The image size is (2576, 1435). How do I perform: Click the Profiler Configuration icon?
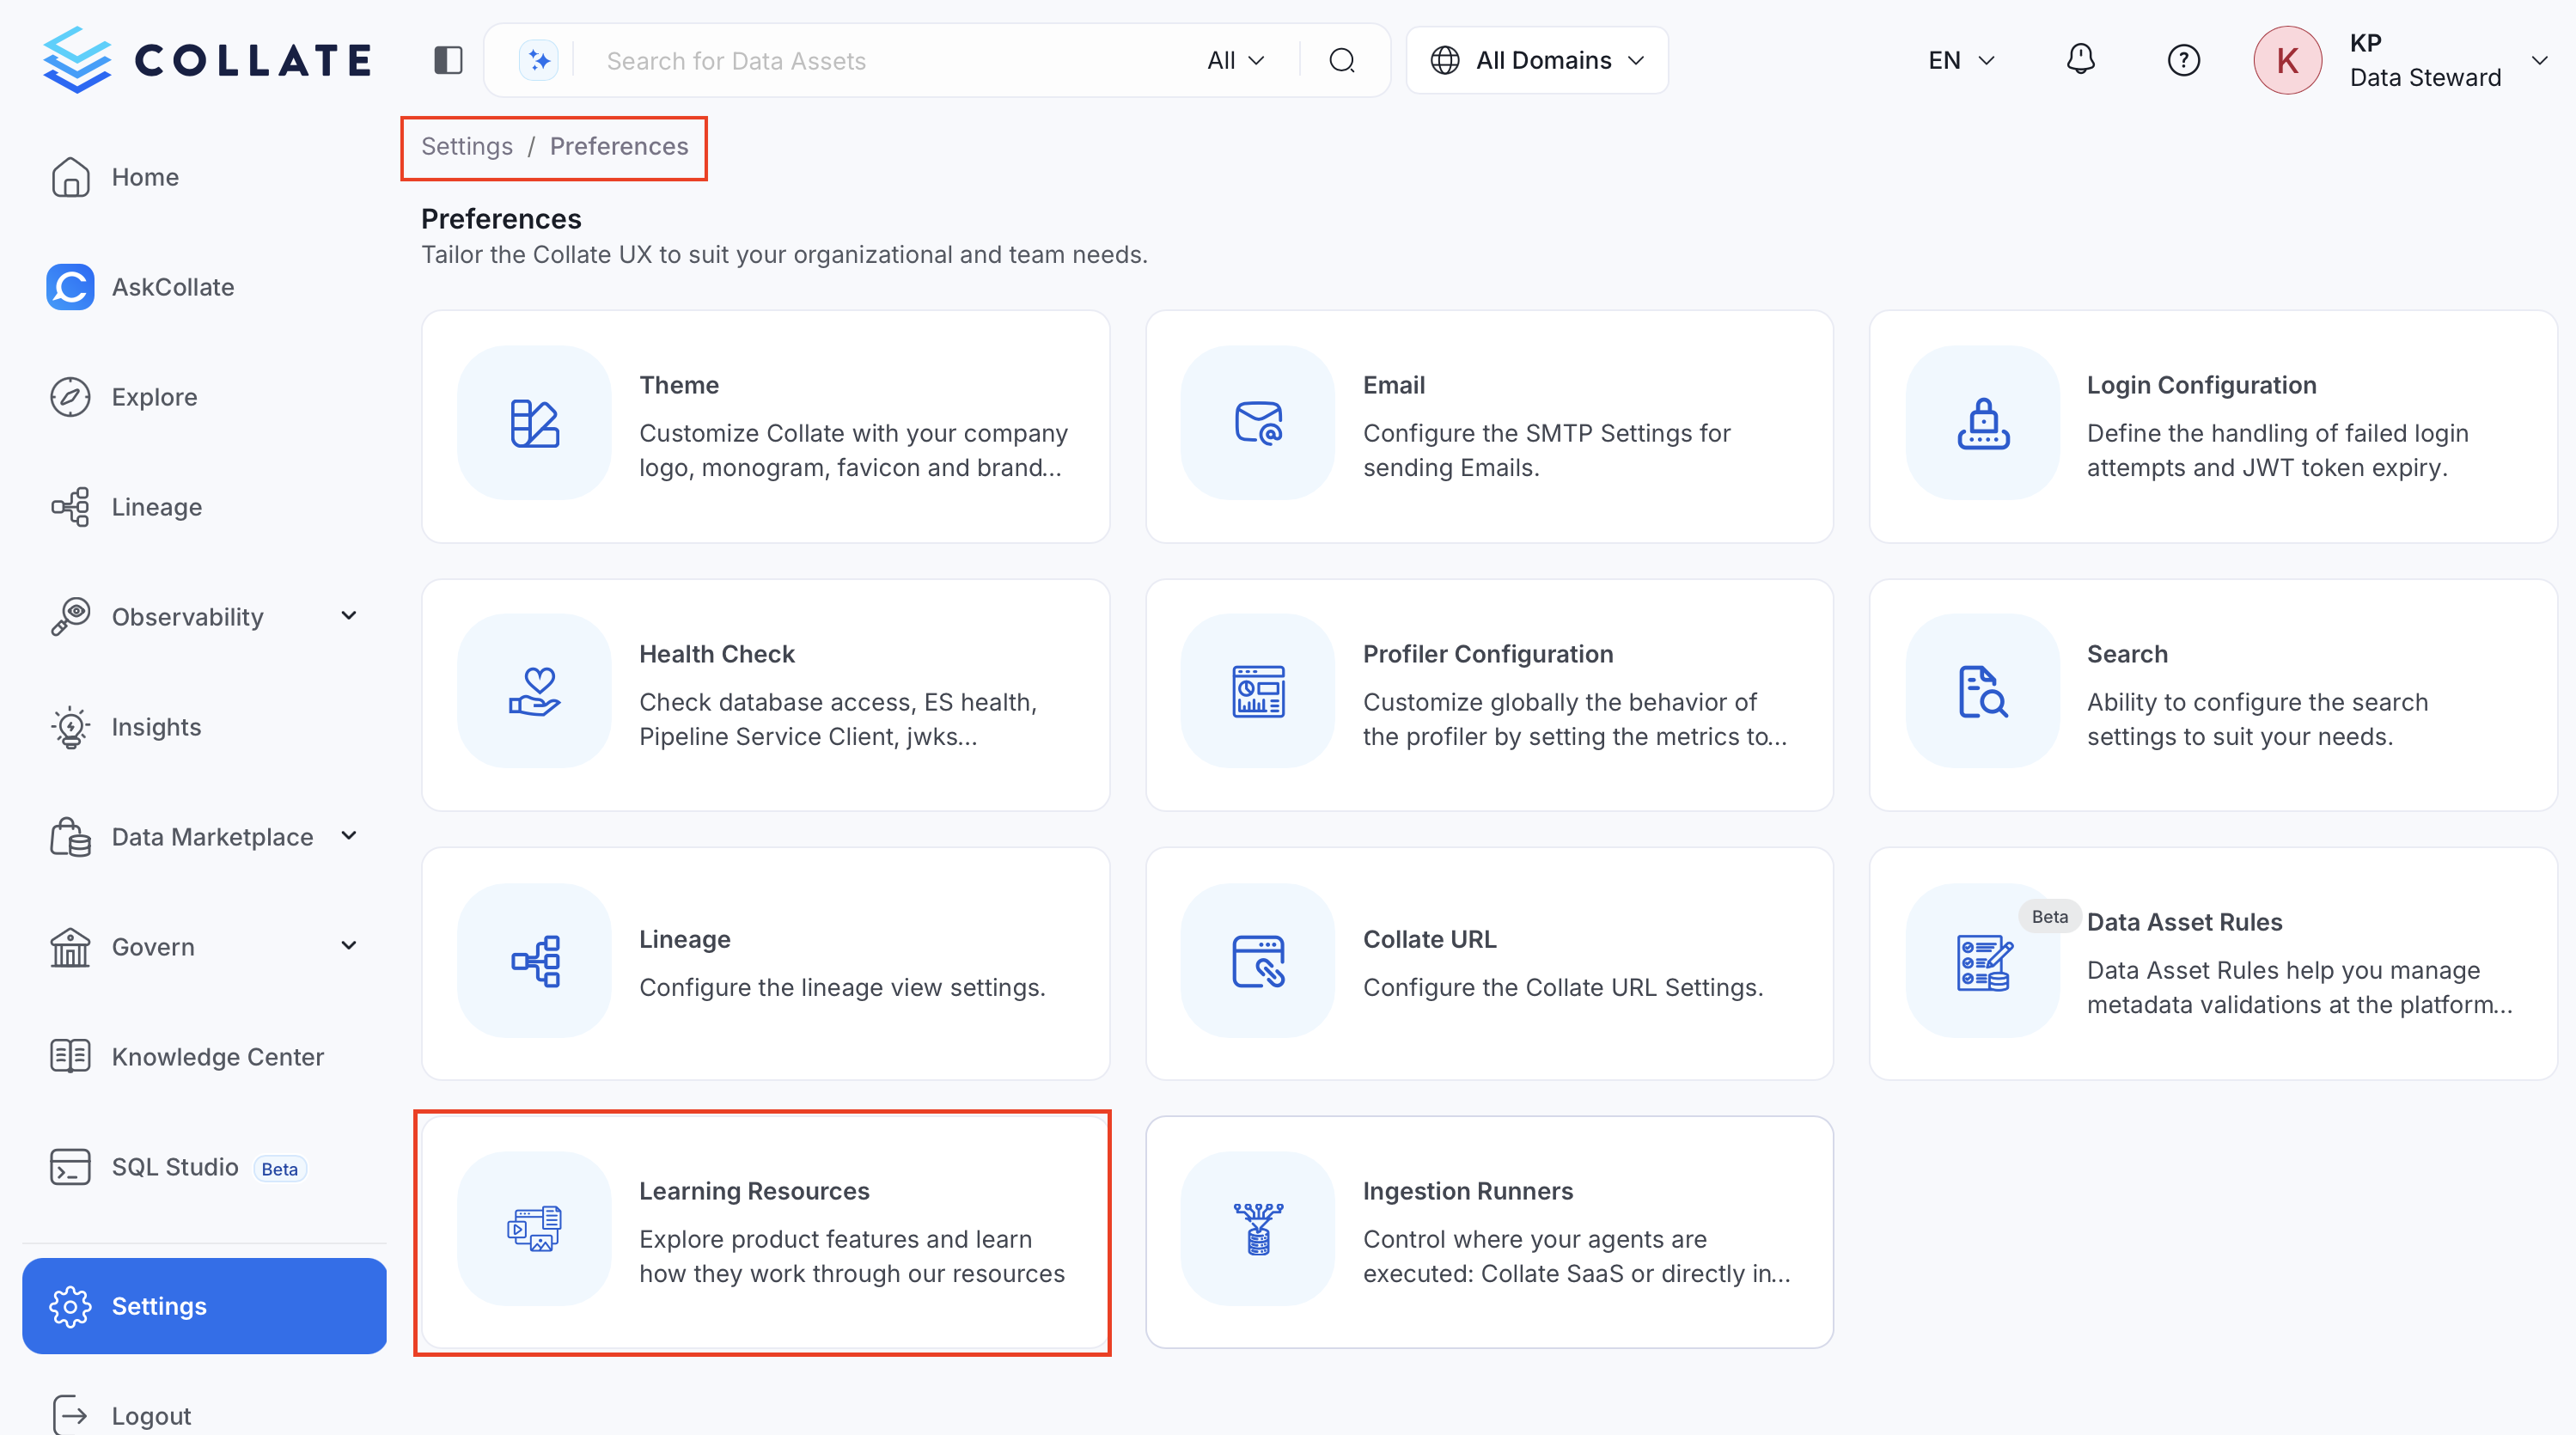click(x=1258, y=691)
